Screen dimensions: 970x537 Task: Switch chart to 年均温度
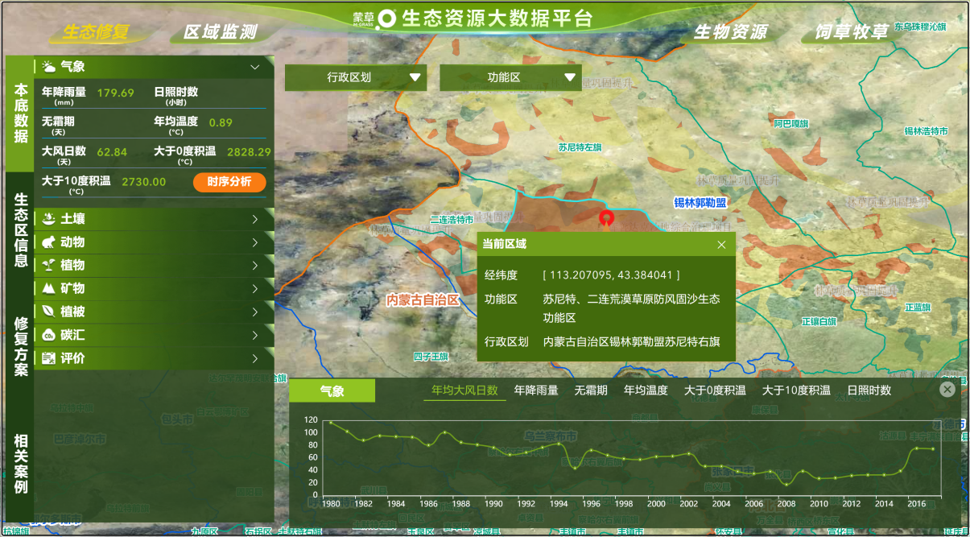pos(646,390)
